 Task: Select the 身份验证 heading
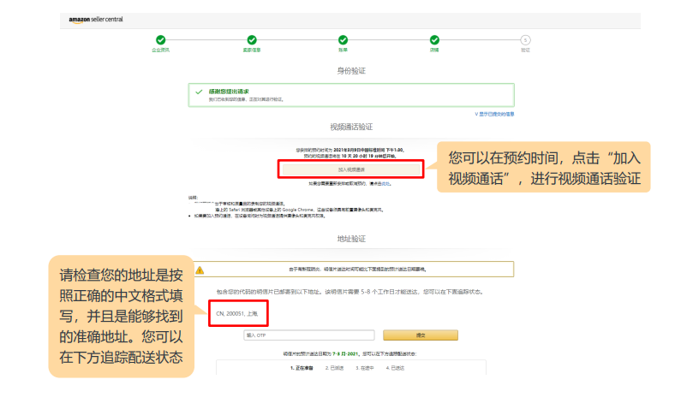coord(351,71)
